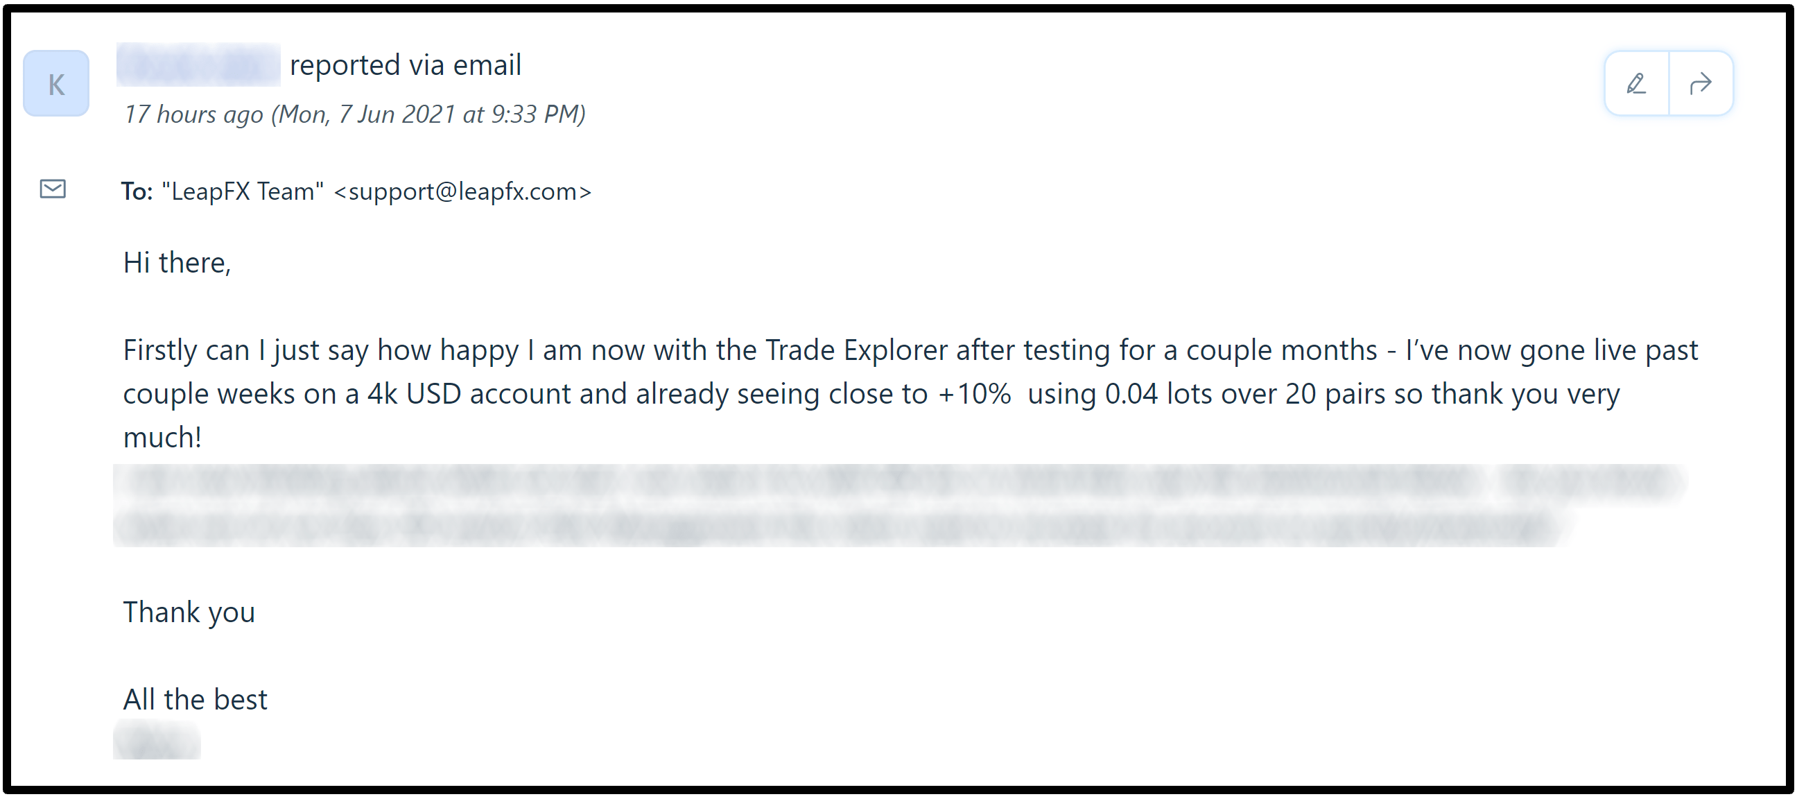Click the '+10%' figure in message
The height and width of the screenshot is (799, 1797).
click(x=975, y=394)
